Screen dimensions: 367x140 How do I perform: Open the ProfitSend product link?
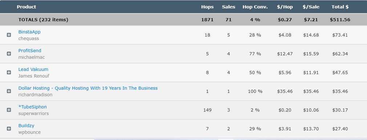pos(30,51)
